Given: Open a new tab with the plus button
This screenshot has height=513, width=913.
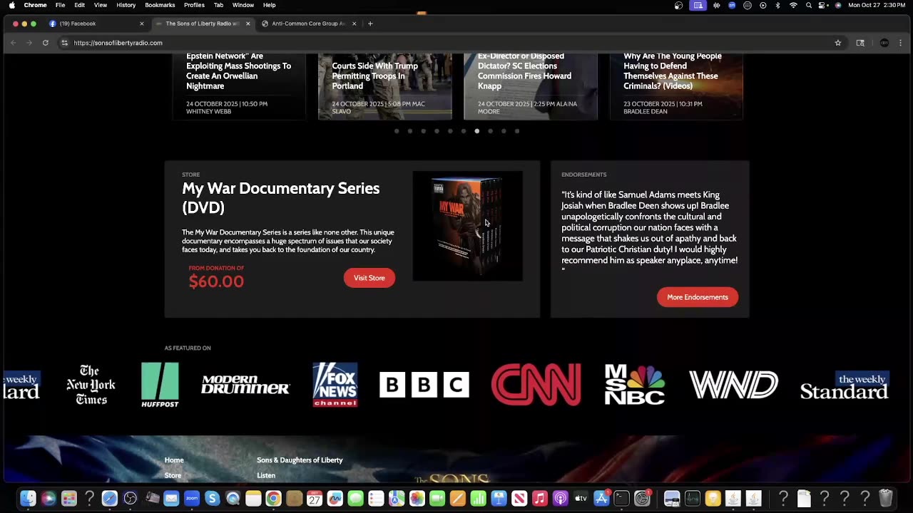Looking at the screenshot, I should pyautogui.click(x=370, y=24).
